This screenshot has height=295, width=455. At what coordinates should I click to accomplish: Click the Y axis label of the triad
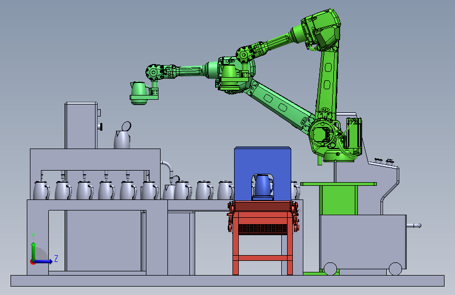pos(33,236)
